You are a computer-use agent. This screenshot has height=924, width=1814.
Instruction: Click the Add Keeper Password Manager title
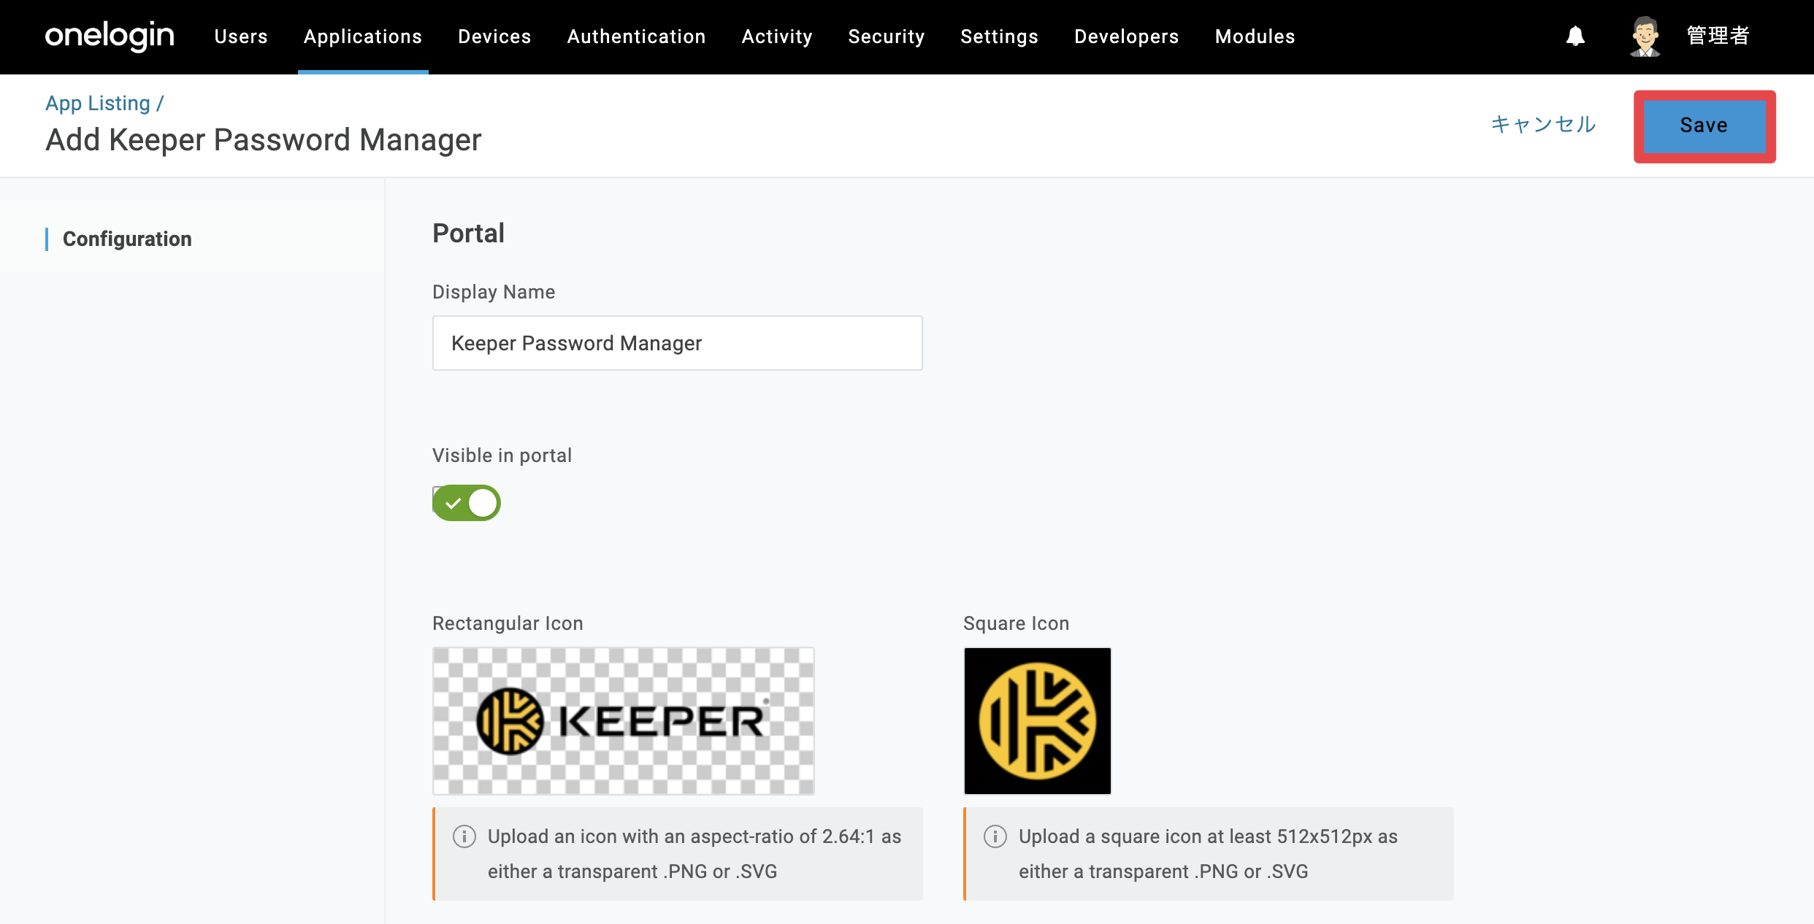(264, 140)
